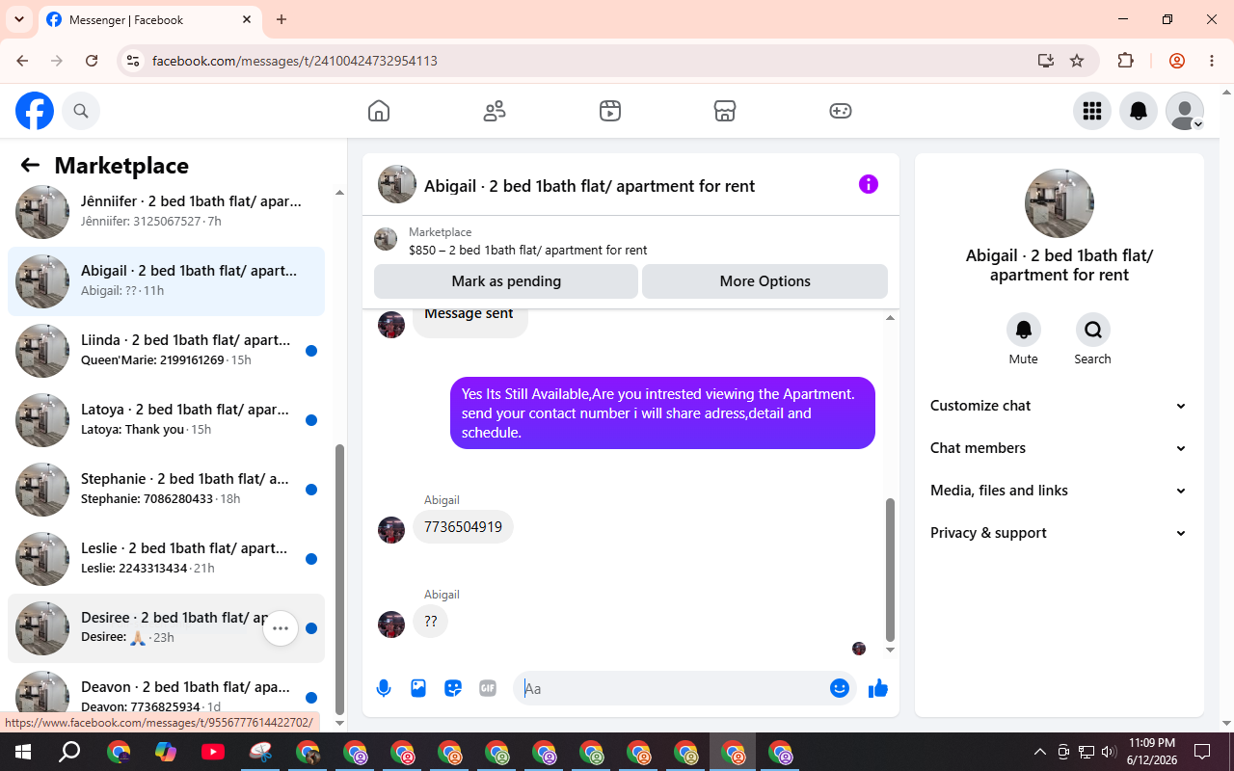Open Chrome profile icon in toolbar

click(1177, 61)
